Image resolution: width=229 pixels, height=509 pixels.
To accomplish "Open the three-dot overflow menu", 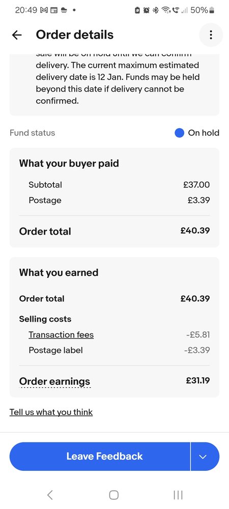I will [x=211, y=35].
